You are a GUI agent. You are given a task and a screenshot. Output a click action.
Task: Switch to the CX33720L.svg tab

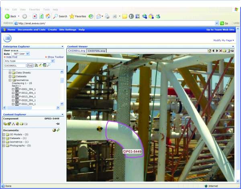(x=96, y=51)
